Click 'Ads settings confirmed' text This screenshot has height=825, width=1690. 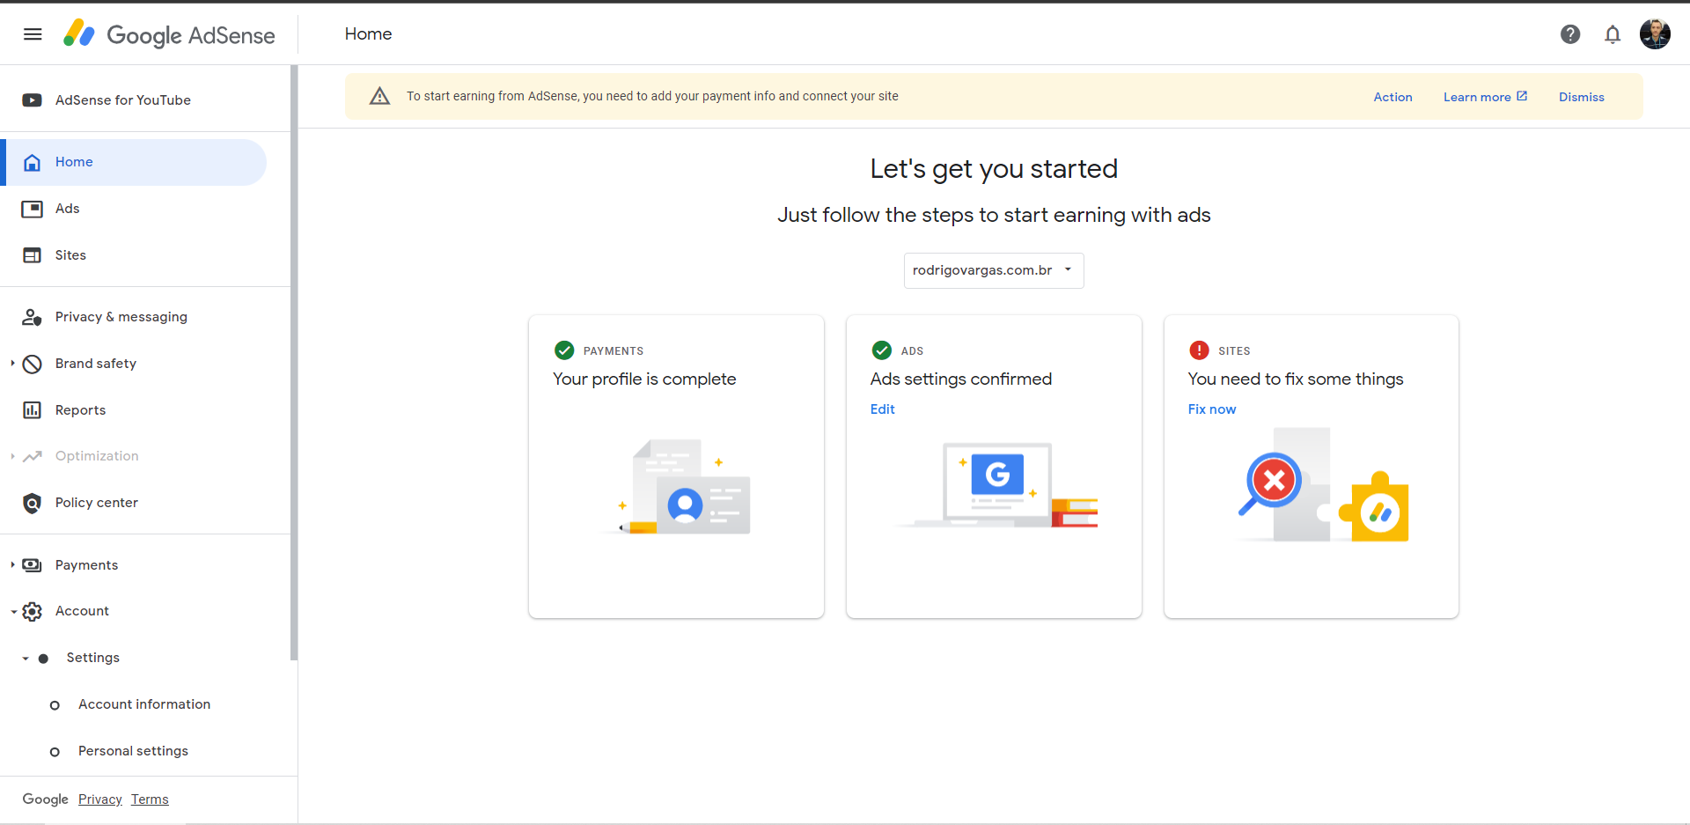(x=961, y=379)
